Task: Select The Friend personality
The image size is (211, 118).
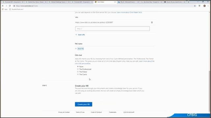Action: point(78,72)
